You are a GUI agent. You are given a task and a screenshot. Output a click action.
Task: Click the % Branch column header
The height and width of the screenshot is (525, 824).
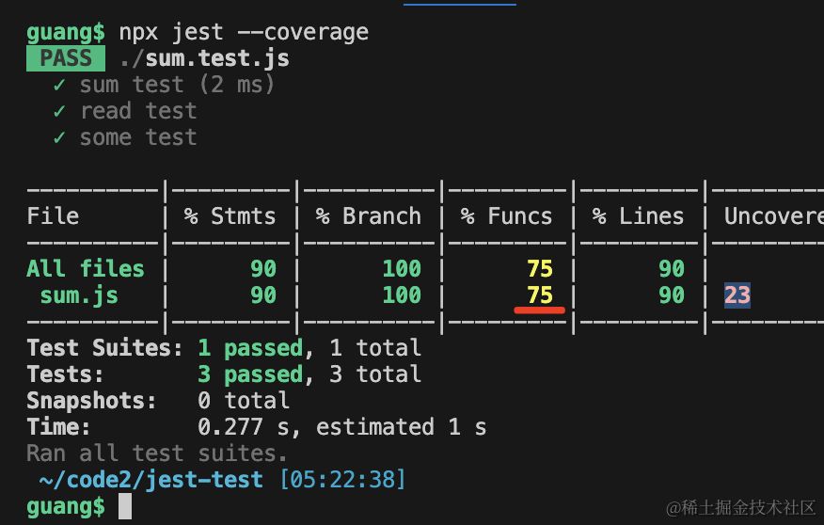(368, 216)
